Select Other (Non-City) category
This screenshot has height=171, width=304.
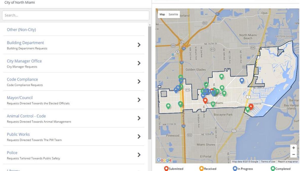pos(21,30)
